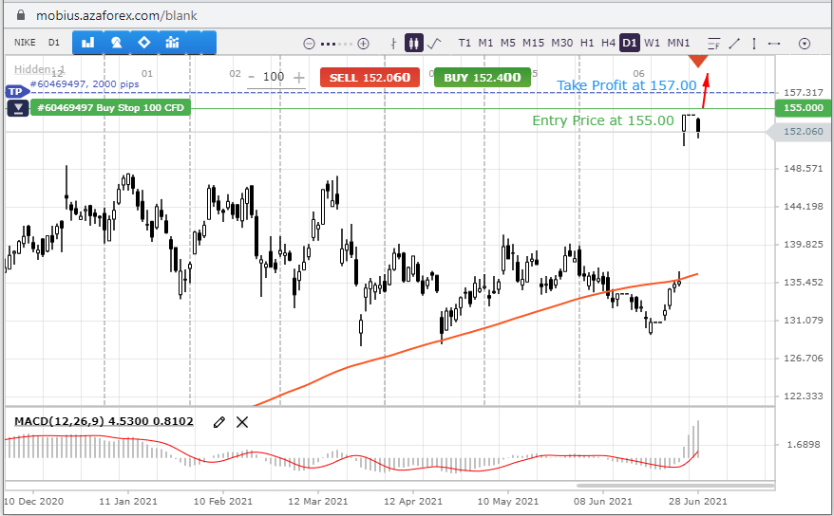The width and height of the screenshot is (834, 516).
Task: Edit MACD indicator with pencil icon
Action: 219,422
